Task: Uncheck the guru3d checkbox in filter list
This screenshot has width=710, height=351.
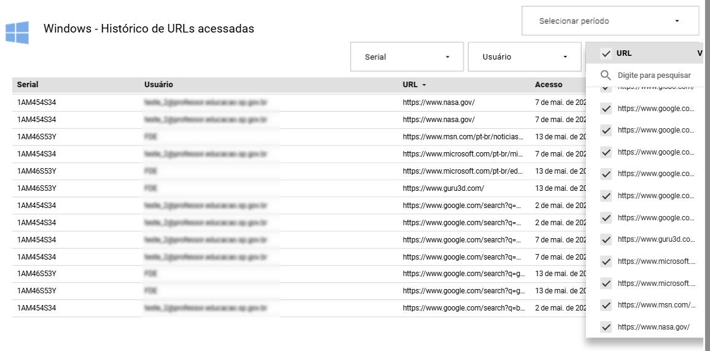Action: (x=606, y=239)
